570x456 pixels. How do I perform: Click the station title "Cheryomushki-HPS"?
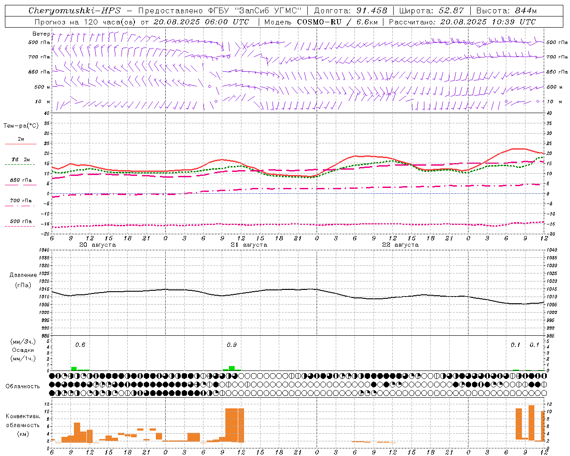(x=74, y=11)
